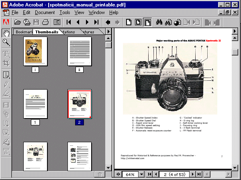241x180 pixels.
Task: Select the Form tool
Action: pyautogui.click(x=6, y=133)
